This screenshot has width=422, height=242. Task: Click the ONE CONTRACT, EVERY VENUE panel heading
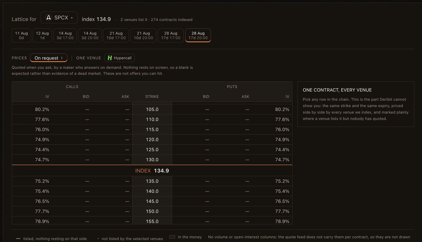pos(337,90)
